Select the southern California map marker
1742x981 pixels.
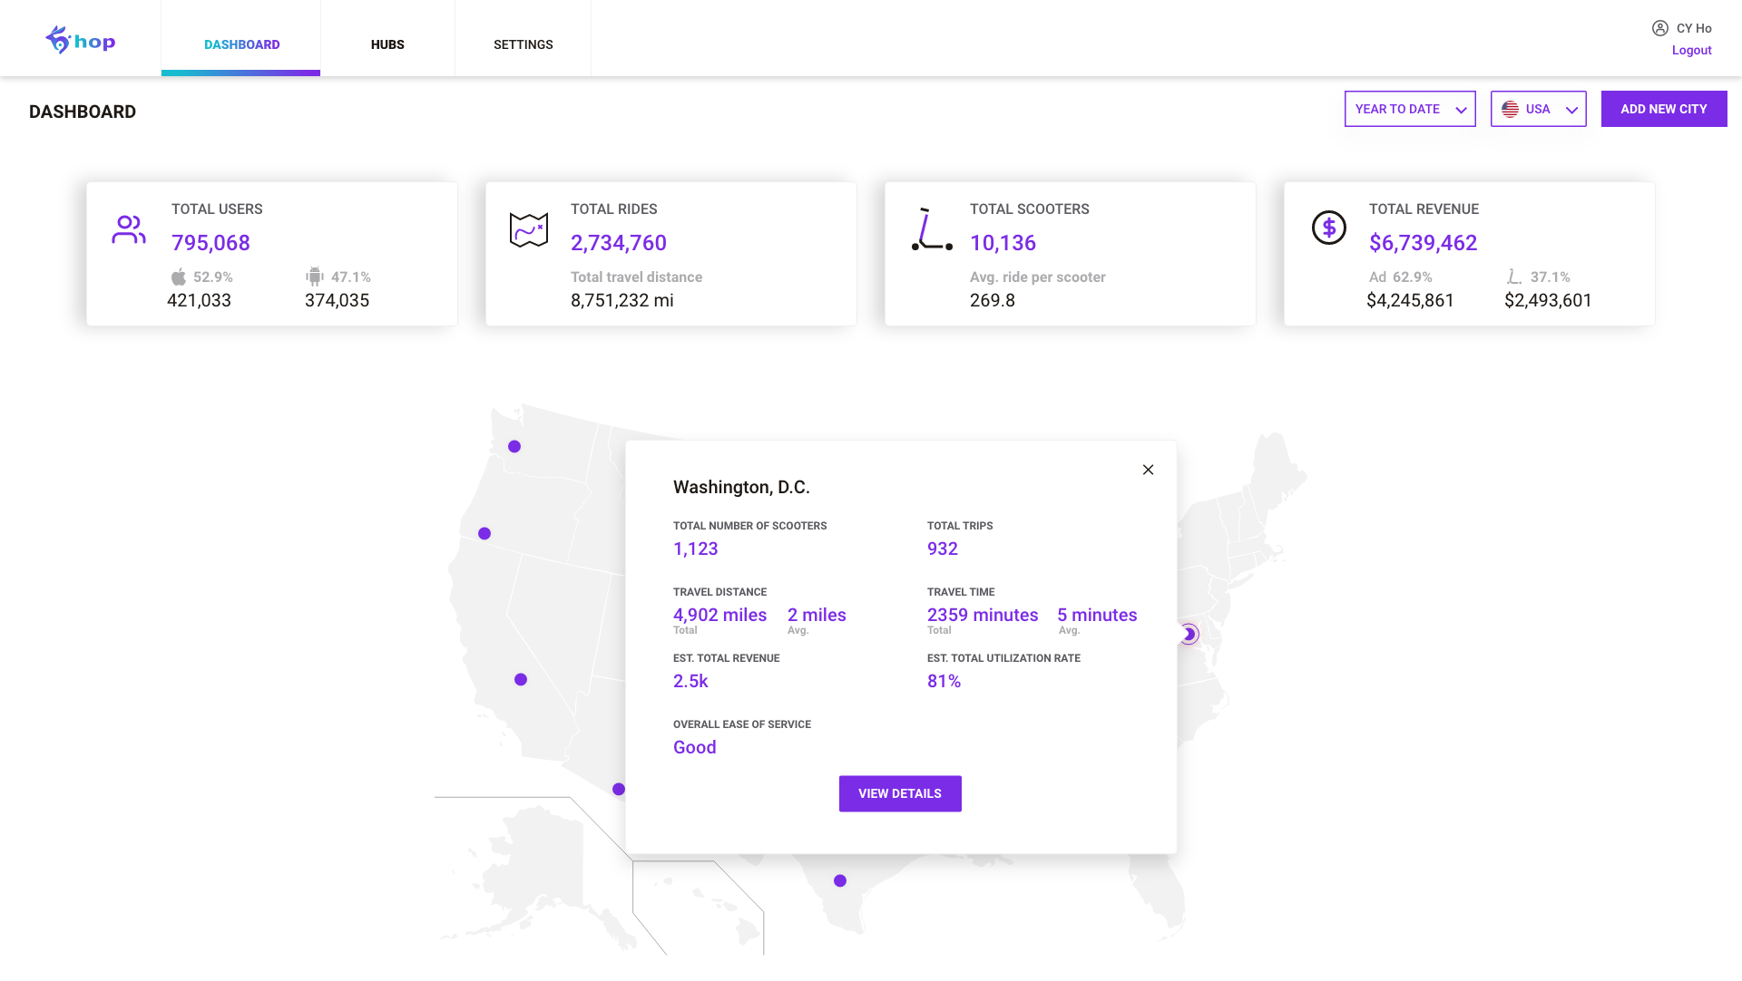click(619, 789)
